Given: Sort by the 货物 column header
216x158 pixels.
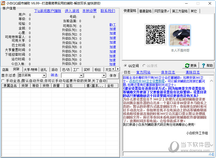Looking at the screenshot, I should [46, 86].
